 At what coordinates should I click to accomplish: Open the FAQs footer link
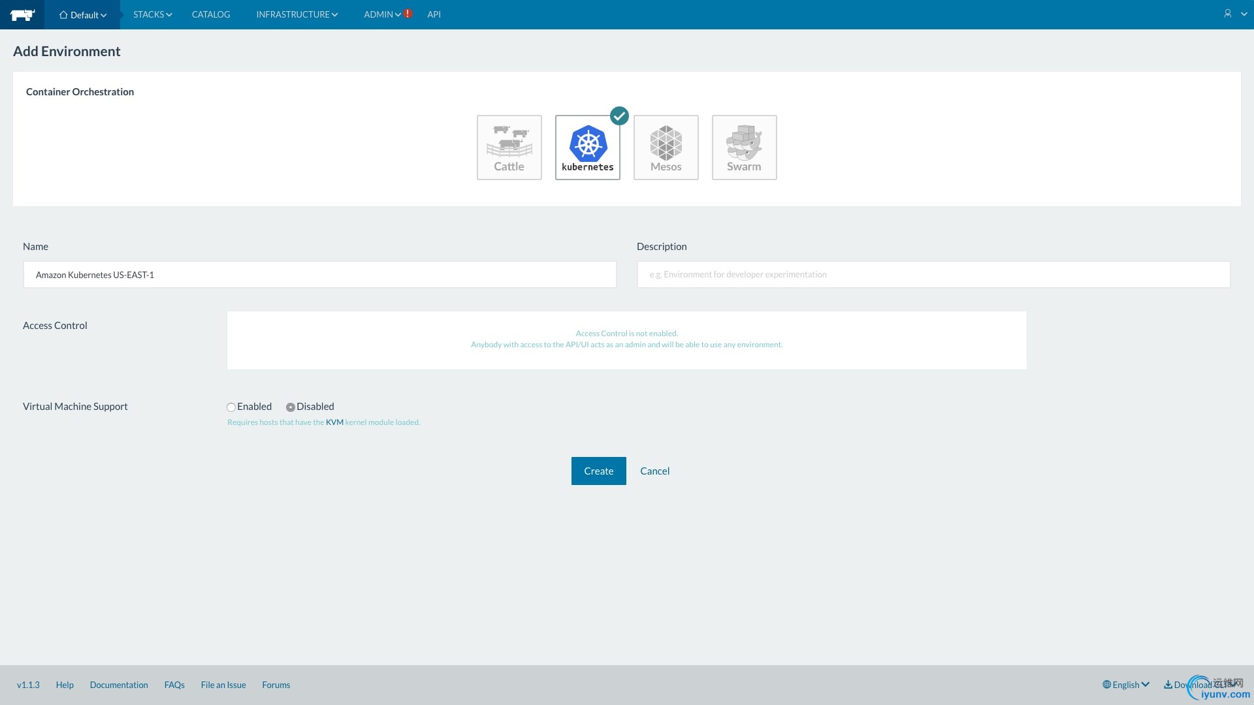(174, 685)
